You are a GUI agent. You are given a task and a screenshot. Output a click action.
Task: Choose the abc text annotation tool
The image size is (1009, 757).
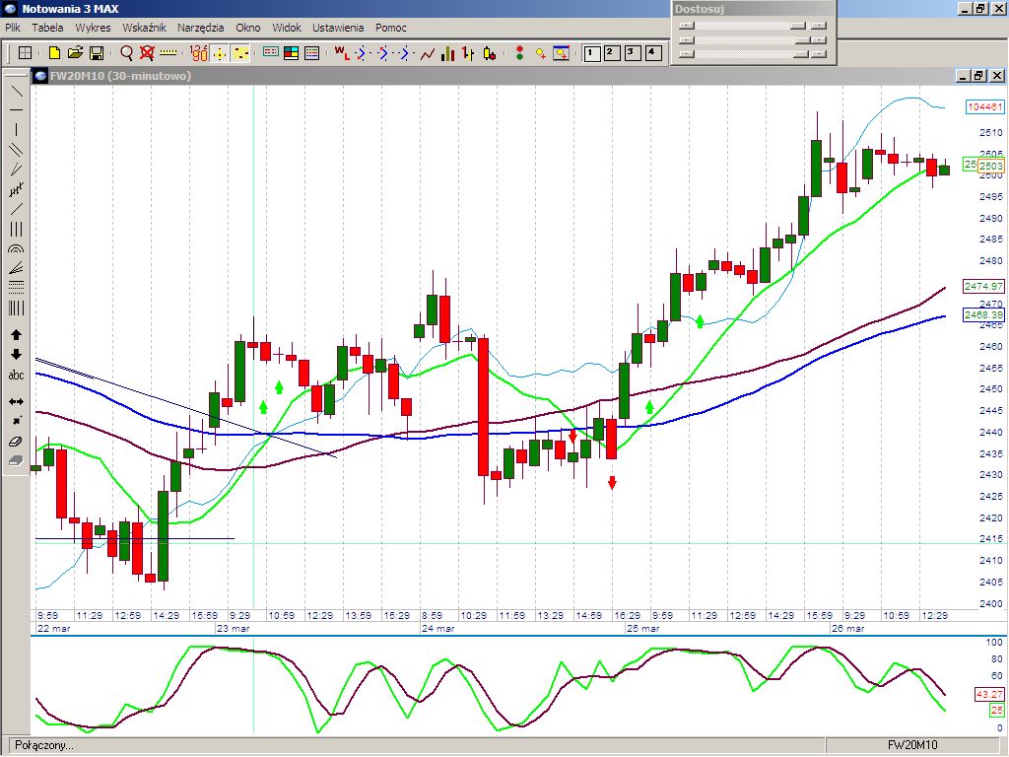(x=16, y=376)
